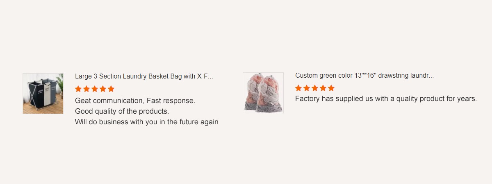
Task: Select second star of Laundry Basket review
Action: (x=87, y=89)
